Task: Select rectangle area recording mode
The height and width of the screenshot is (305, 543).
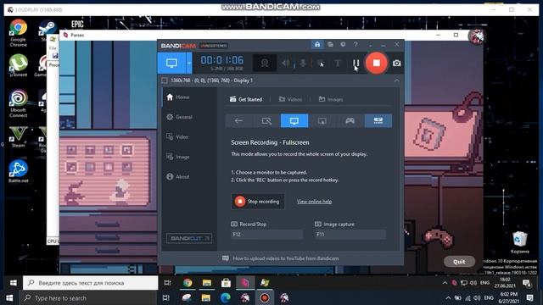Action: pyautogui.click(x=266, y=120)
